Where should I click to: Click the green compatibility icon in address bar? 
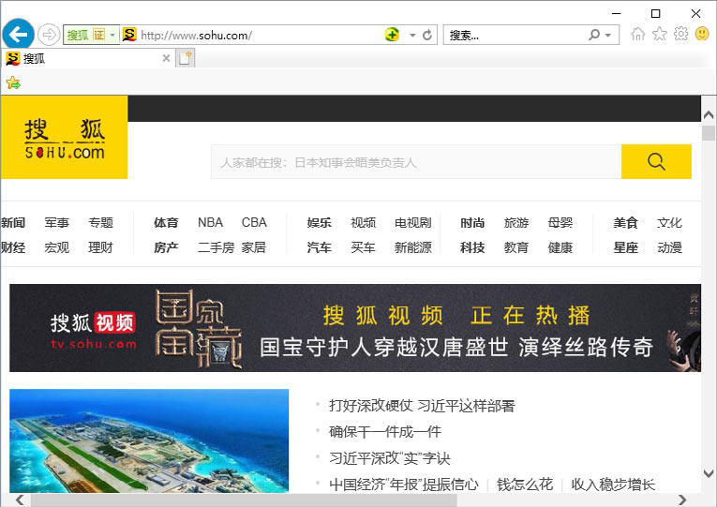click(392, 36)
